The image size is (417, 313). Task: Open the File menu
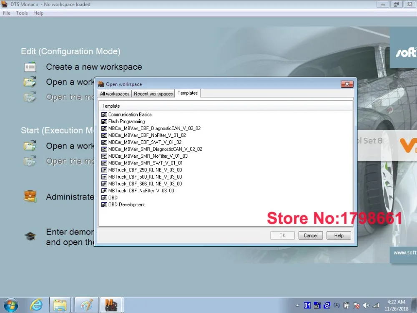tap(7, 13)
